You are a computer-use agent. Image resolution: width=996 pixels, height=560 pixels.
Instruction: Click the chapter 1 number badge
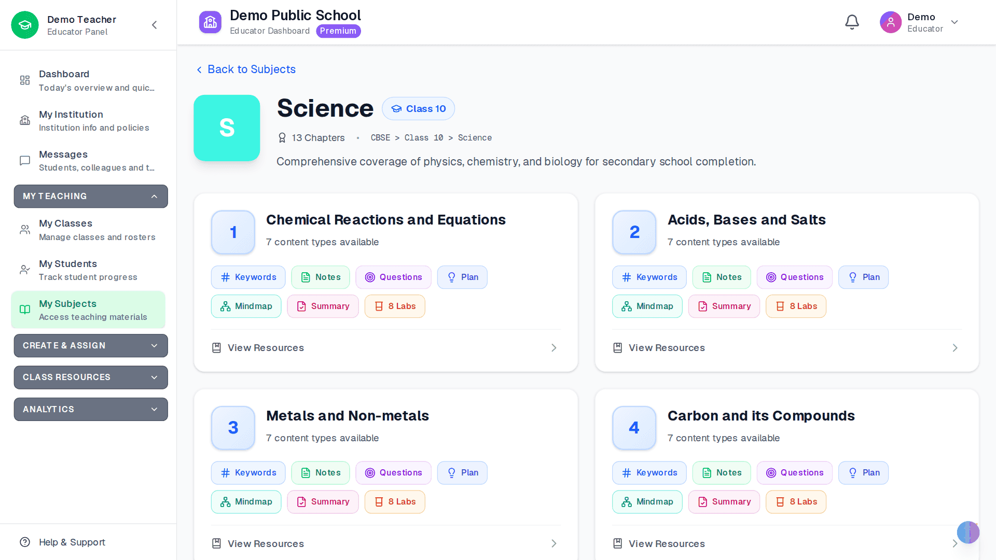[233, 232]
